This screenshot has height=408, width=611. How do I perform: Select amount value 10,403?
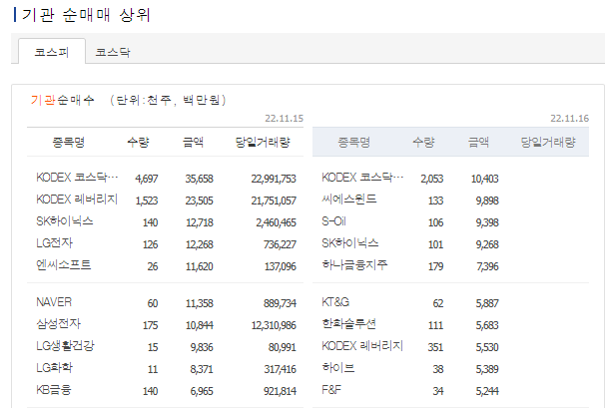pyautogui.click(x=485, y=179)
